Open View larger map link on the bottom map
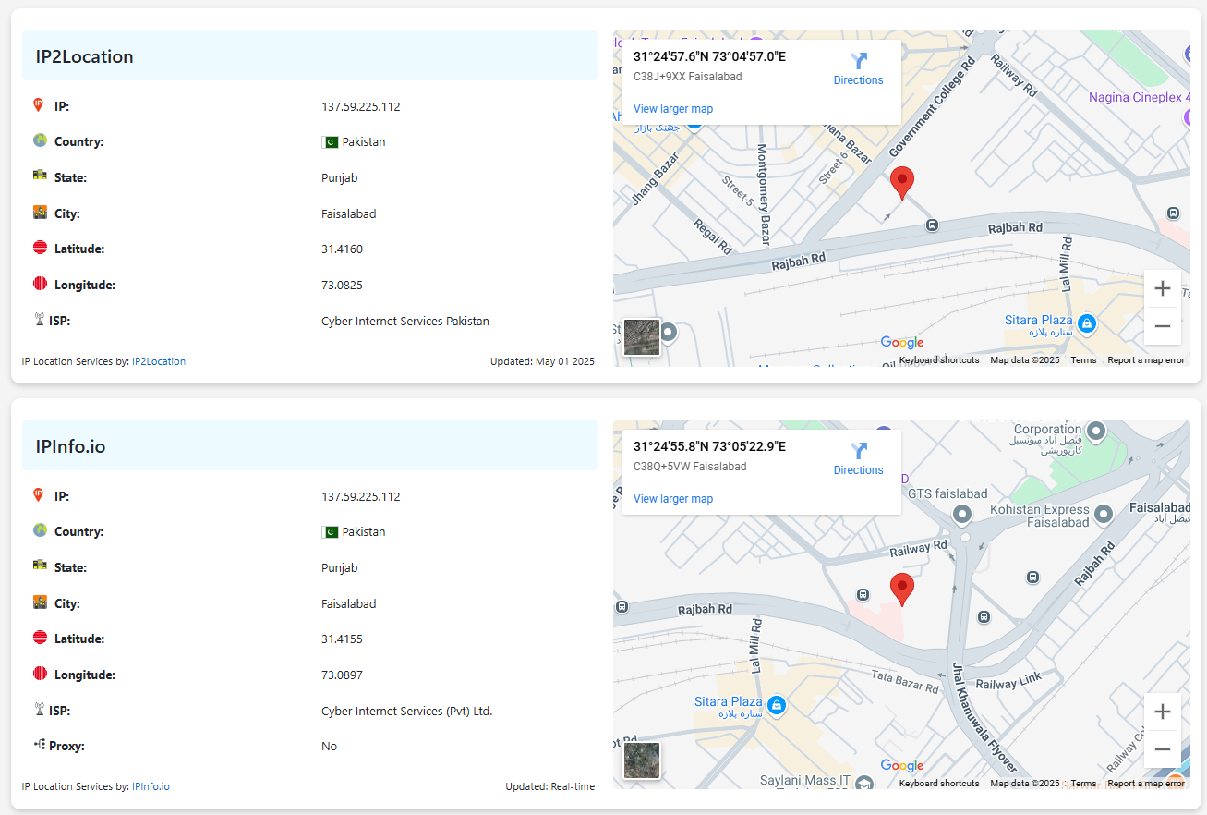This screenshot has width=1207, height=815. [673, 499]
